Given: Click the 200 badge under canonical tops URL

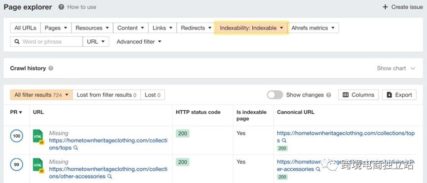Looking at the screenshot, I should (282, 148).
